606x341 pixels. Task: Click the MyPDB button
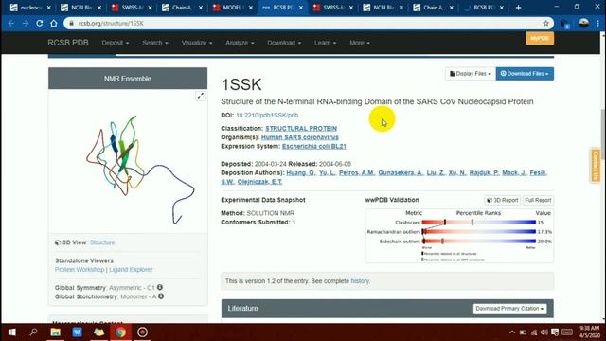coord(540,38)
